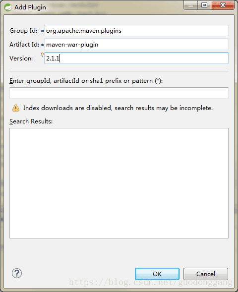238x292 pixels.
Task: Click the help question mark icon
Action: (17, 273)
